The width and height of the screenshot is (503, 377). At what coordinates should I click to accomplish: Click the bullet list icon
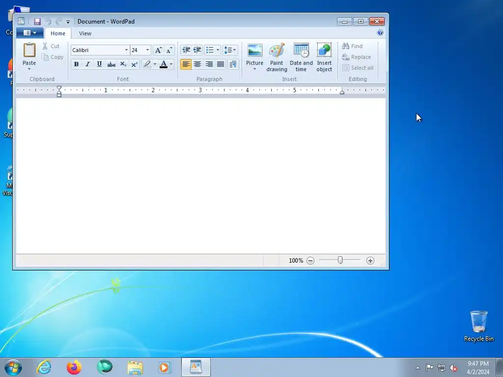(210, 50)
